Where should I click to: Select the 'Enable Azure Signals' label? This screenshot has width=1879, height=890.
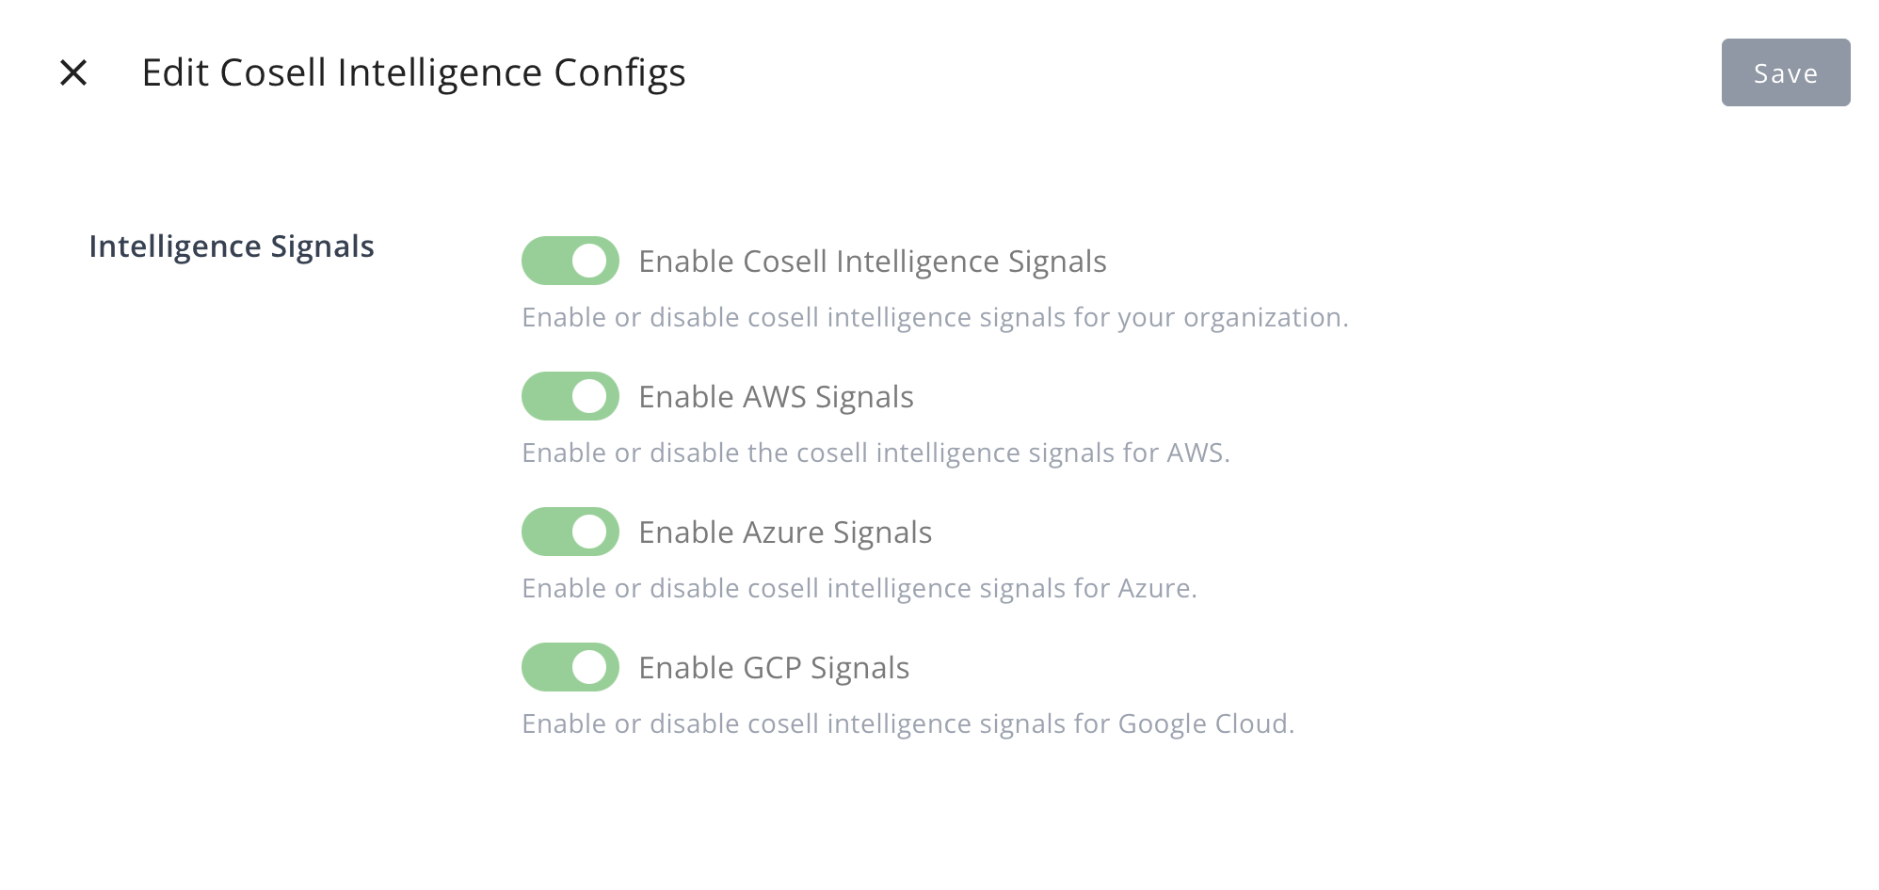[785, 532]
